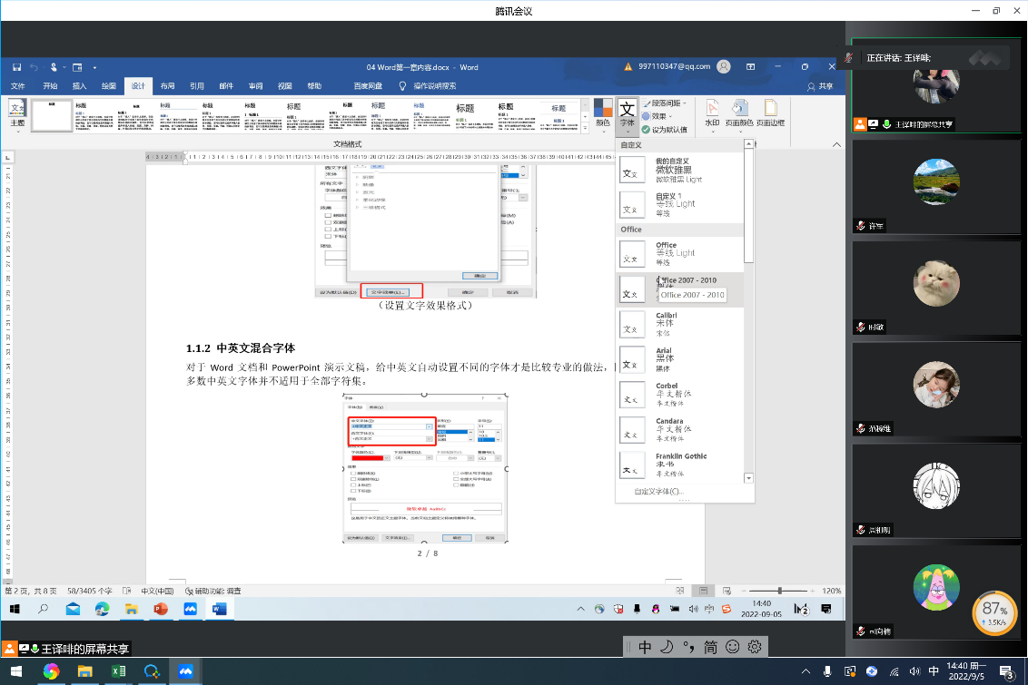
Task: Toggle the 中 Chinese input mode indicator
Action: point(645,647)
